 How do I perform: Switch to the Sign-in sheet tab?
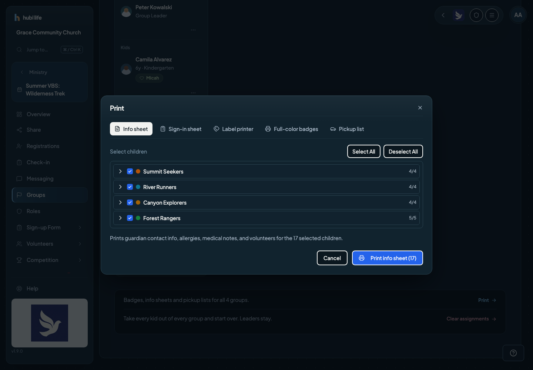click(181, 129)
